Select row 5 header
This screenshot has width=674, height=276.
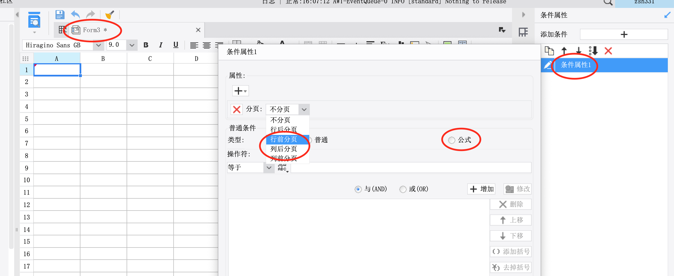pos(27,119)
